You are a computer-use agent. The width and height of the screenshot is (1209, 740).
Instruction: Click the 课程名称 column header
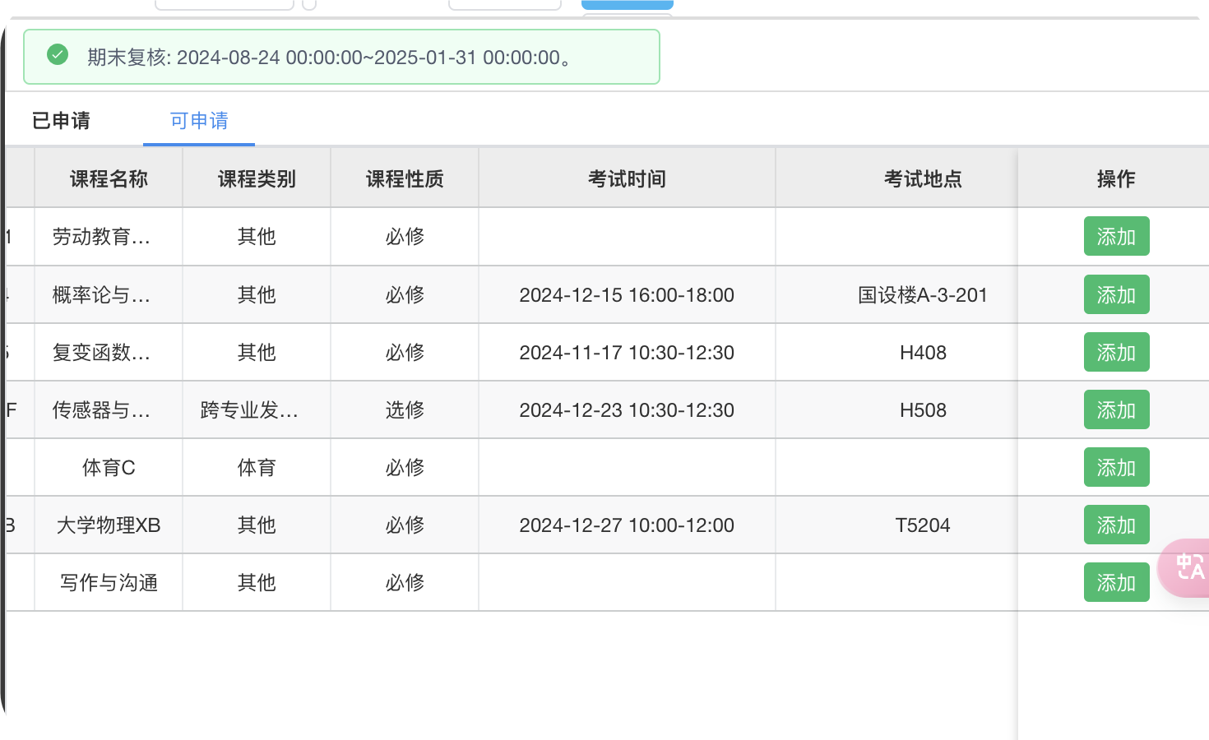point(109,179)
